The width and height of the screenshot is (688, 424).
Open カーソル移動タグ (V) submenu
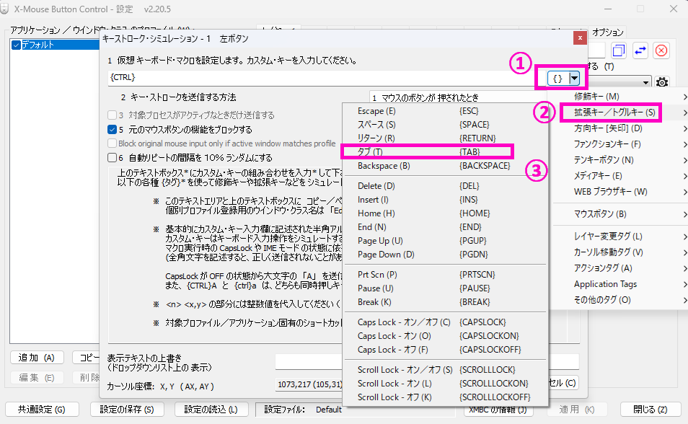[x=619, y=252]
